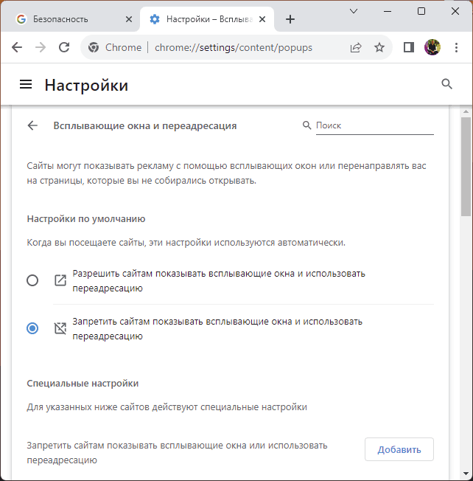
Task: Click the Всплывающие окна и переадресация heading
Action: click(x=145, y=125)
